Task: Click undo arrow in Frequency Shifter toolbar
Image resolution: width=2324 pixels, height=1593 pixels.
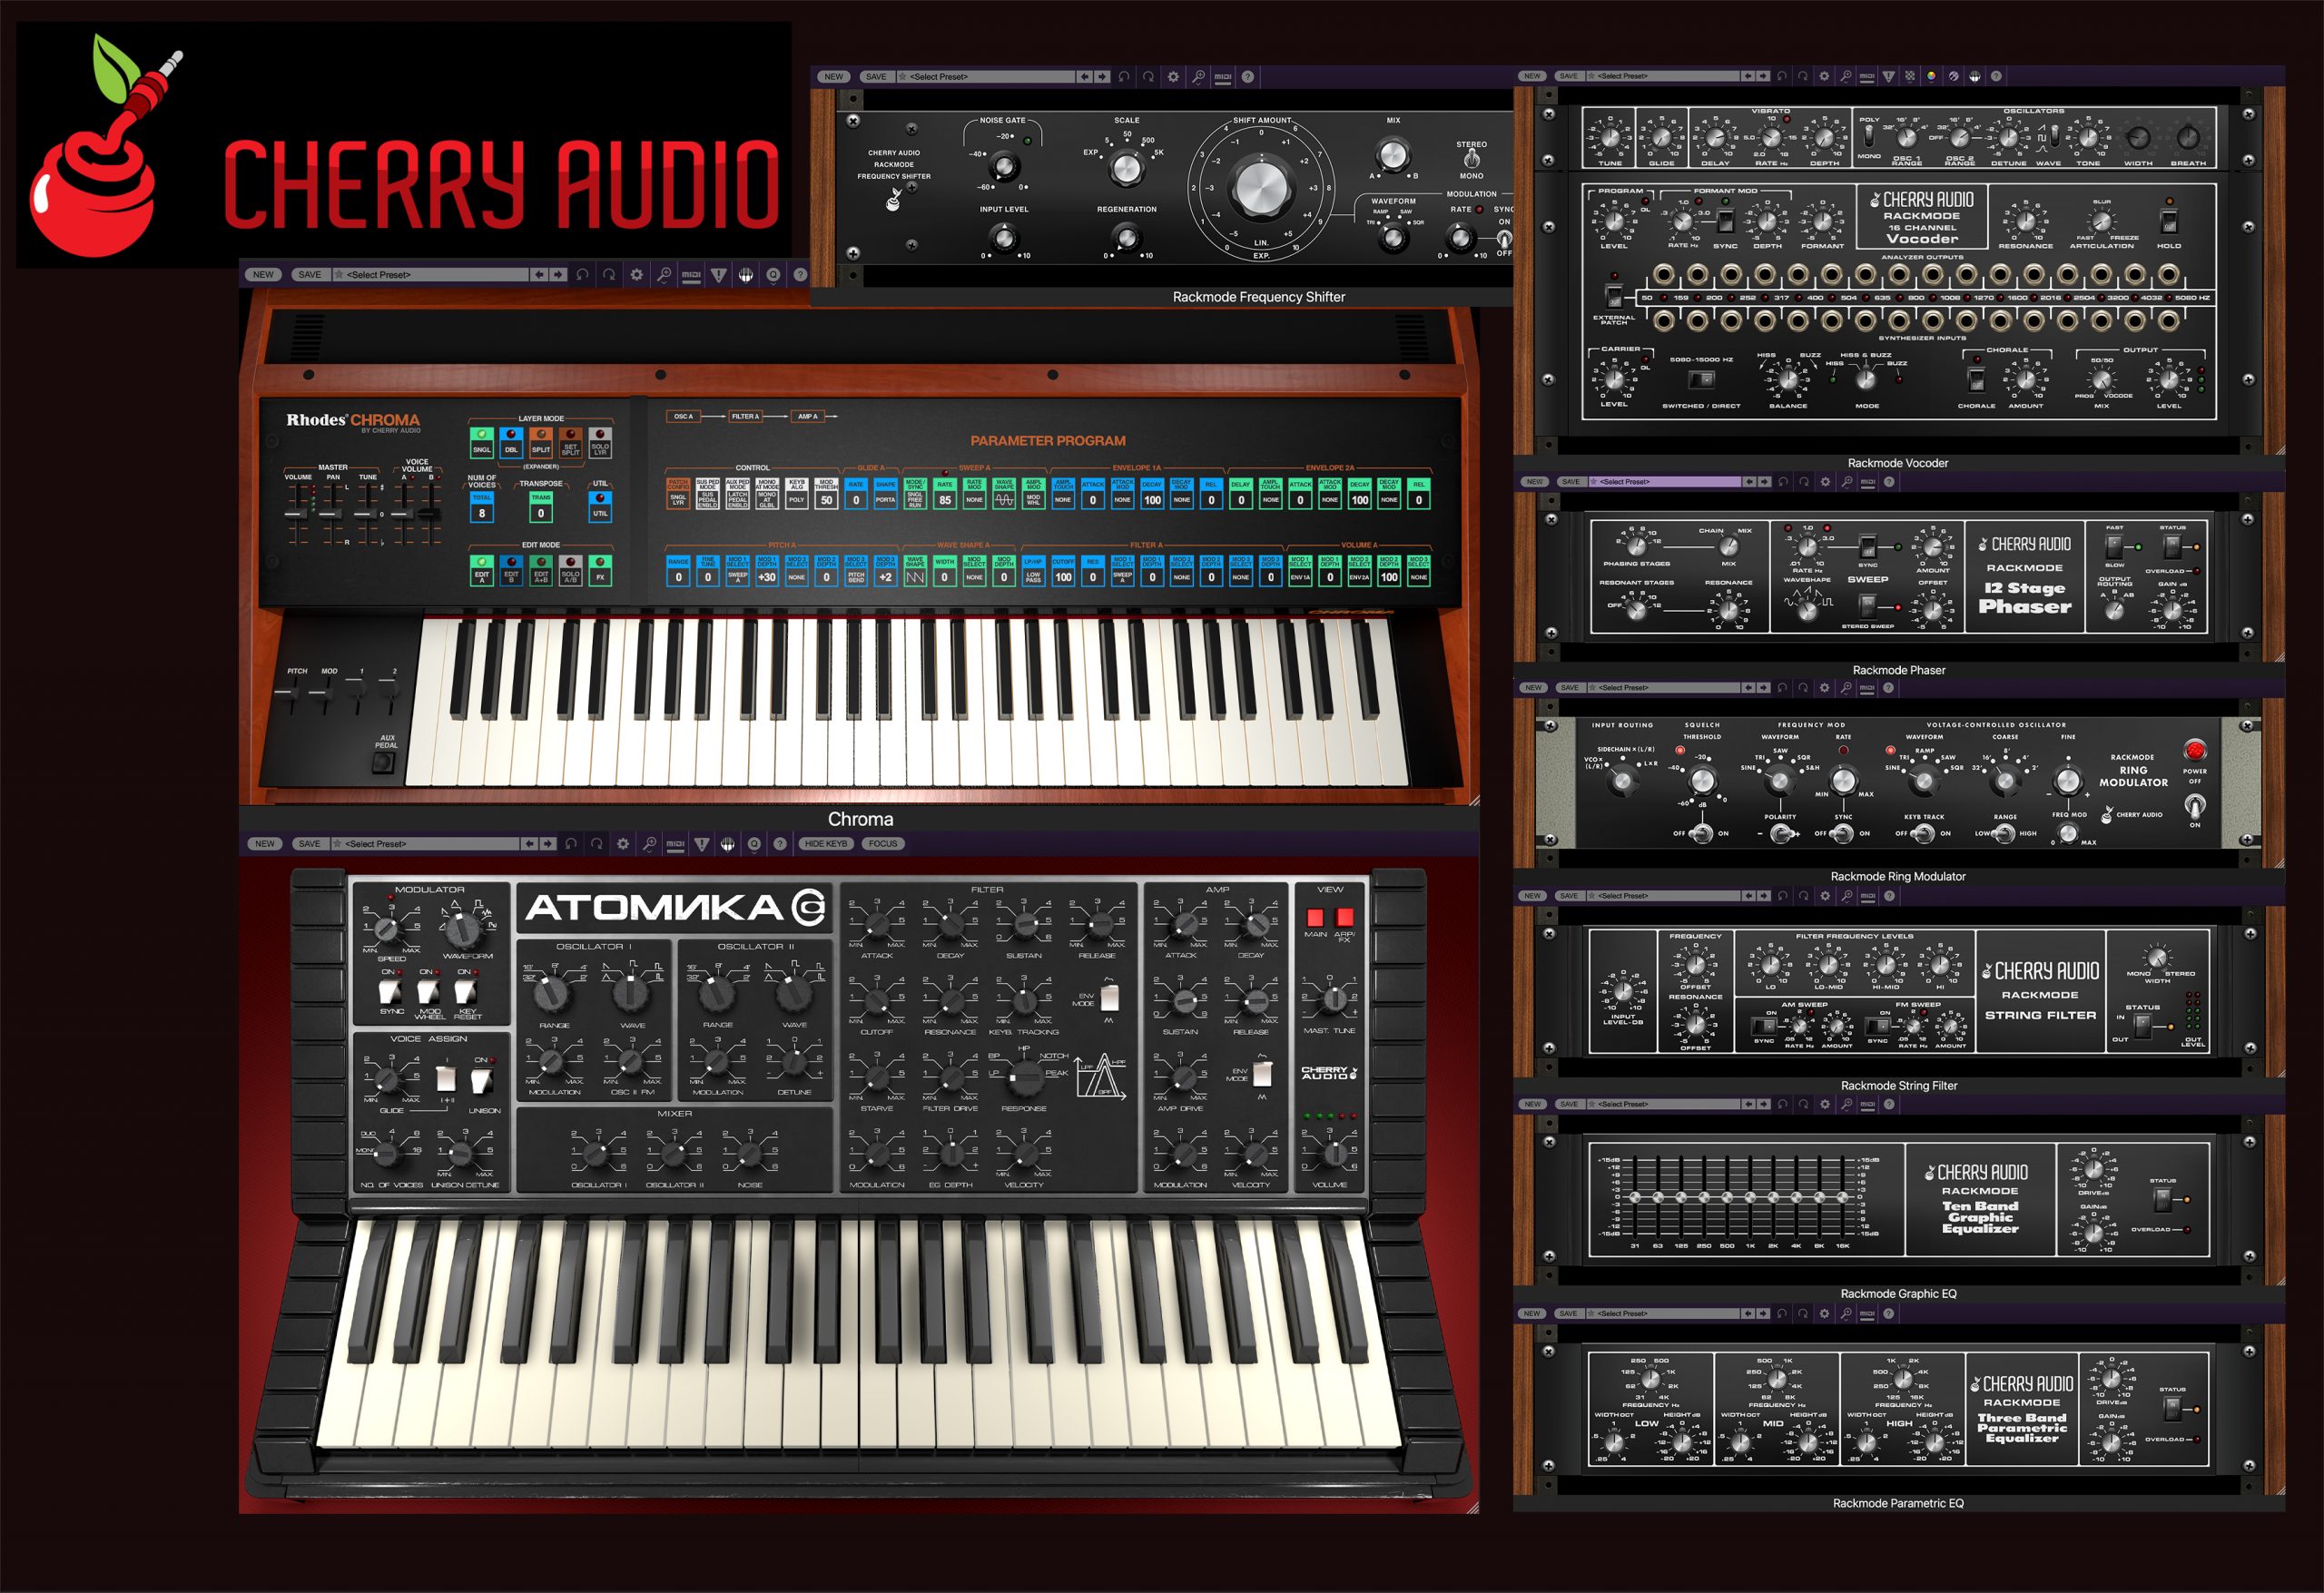Action: coord(1124,76)
